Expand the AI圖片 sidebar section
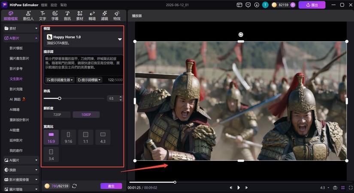The width and height of the screenshot is (354, 193). (x=21, y=160)
